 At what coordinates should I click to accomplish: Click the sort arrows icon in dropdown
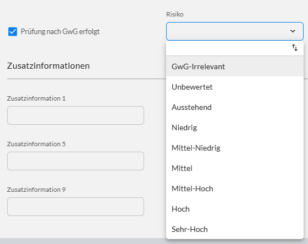[x=294, y=47]
